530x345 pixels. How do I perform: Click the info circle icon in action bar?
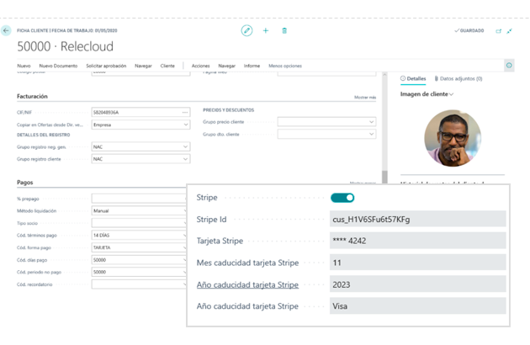pos(509,66)
